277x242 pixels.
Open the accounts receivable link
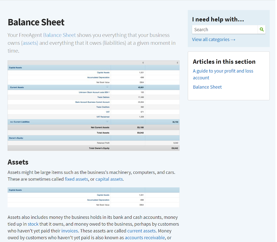(145, 238)
